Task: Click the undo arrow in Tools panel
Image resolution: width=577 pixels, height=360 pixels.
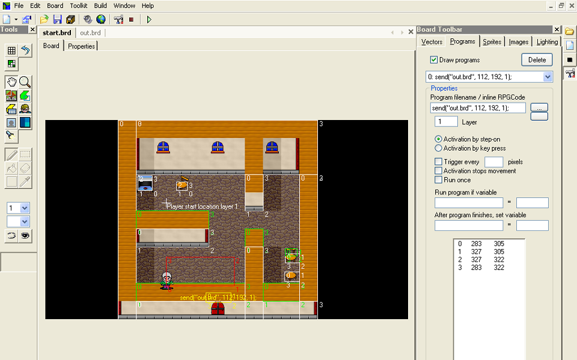Action: click(25, 50)
